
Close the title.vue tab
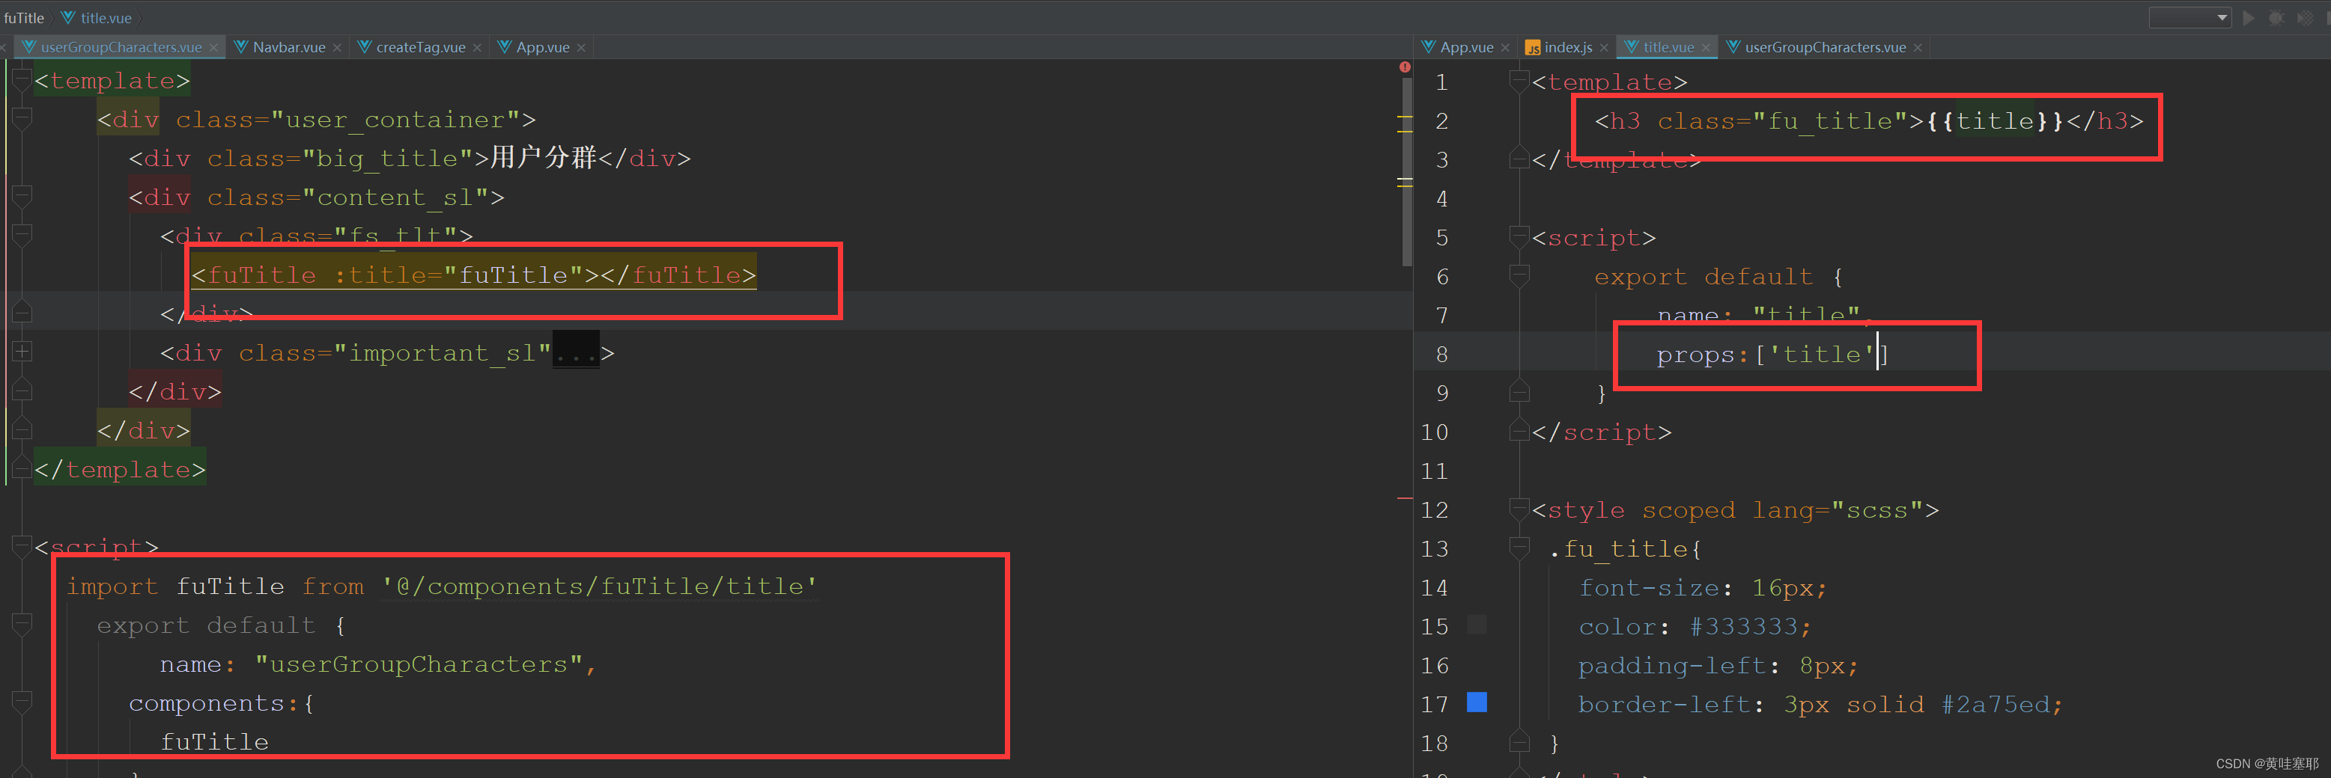[1707, 48]
